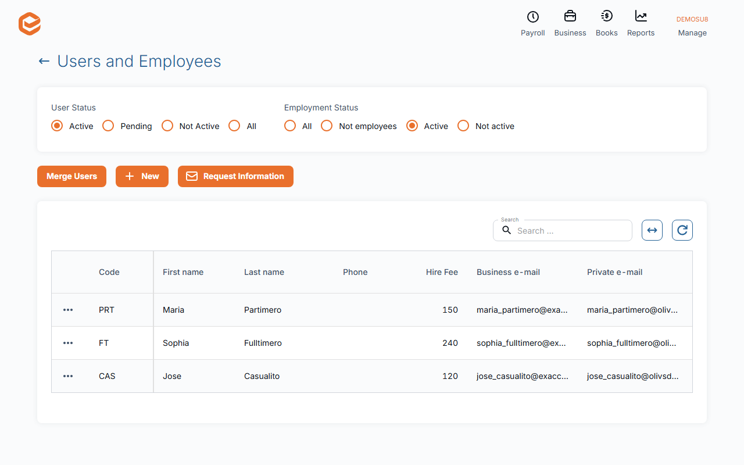Click the Sophia first name cell
The image size is (744, 465).
tap(176, 343)
